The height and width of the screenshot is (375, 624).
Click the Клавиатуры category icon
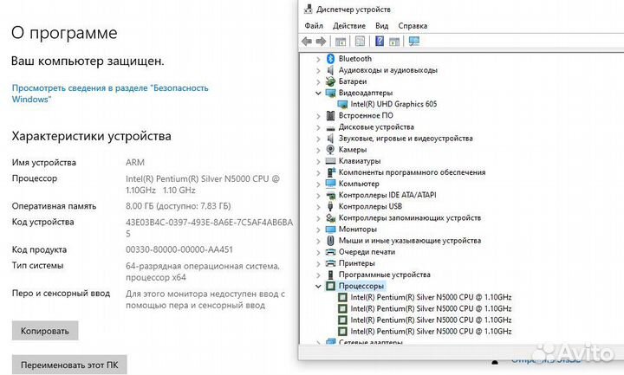coord(330,161)
